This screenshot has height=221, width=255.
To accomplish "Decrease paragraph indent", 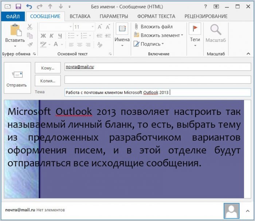I will (x=99, y=36).
